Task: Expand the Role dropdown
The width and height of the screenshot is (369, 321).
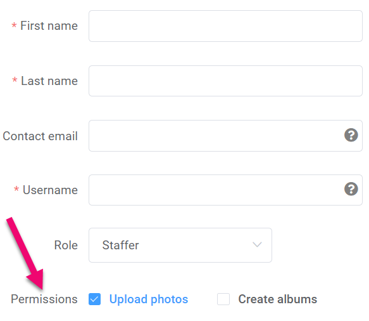Action: 180,245
